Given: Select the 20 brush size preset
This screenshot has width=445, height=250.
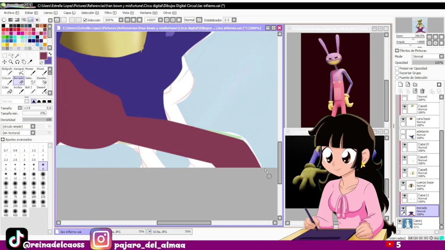Looking at the screenshot, I should (43, 175).
